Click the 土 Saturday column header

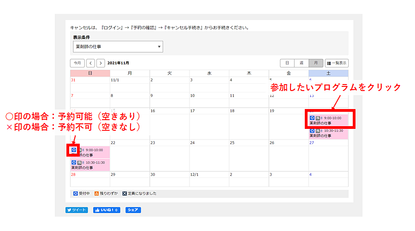point(328,73)
